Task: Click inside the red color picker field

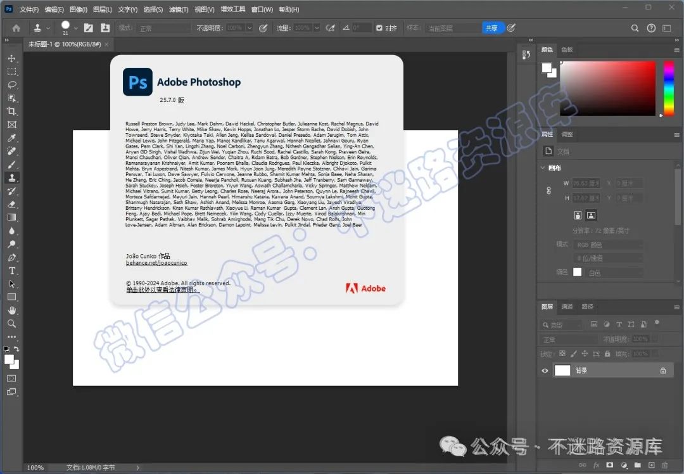Action: (x=607, y=89)
